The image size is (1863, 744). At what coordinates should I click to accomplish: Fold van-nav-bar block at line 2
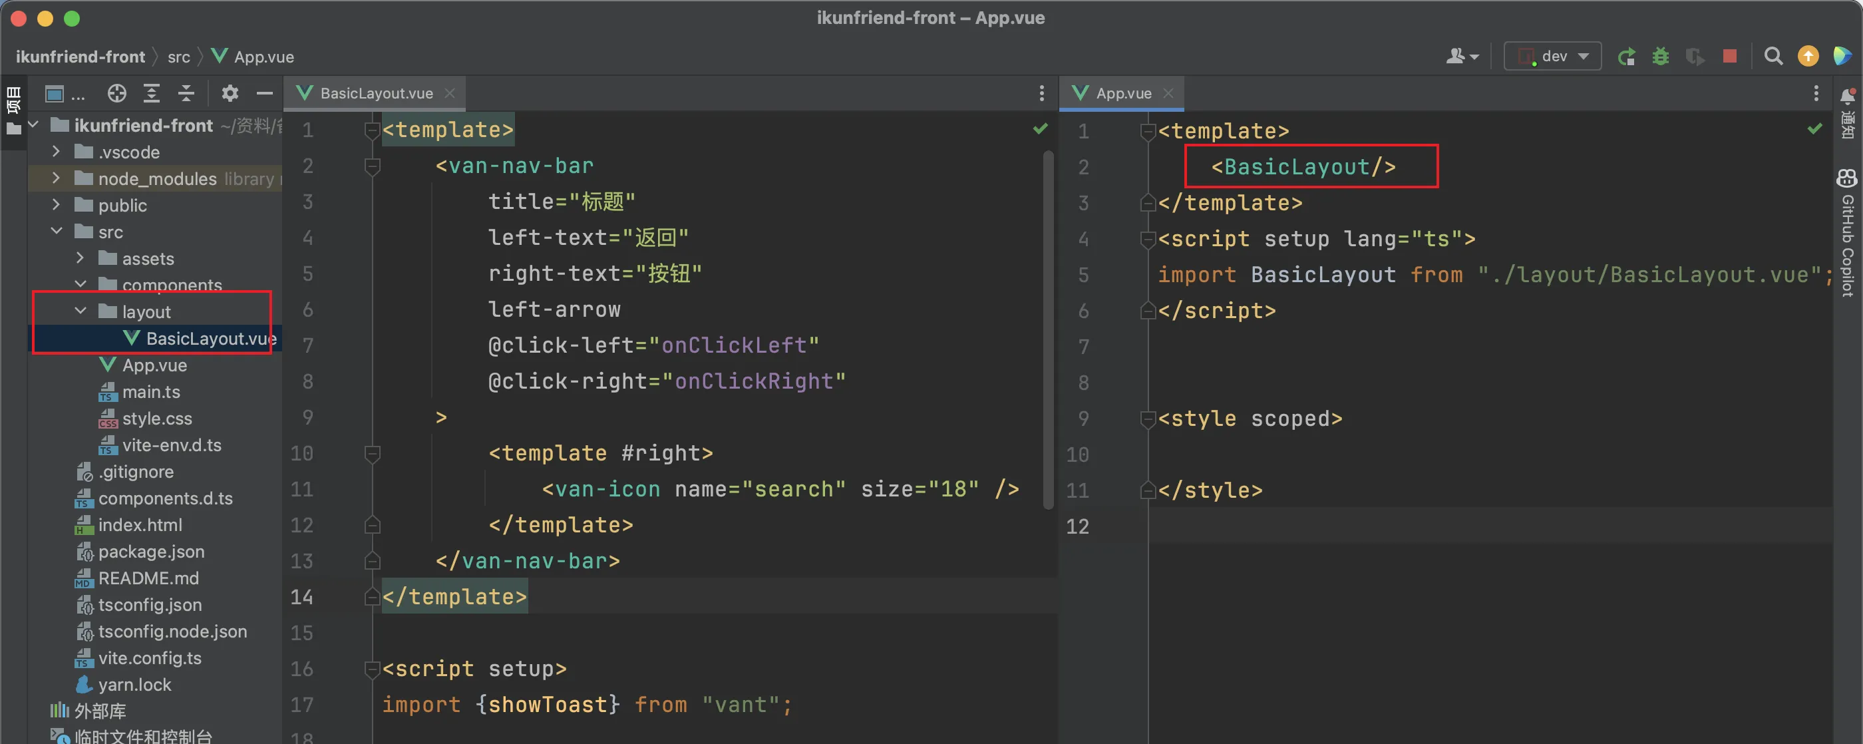pos(373,166)
